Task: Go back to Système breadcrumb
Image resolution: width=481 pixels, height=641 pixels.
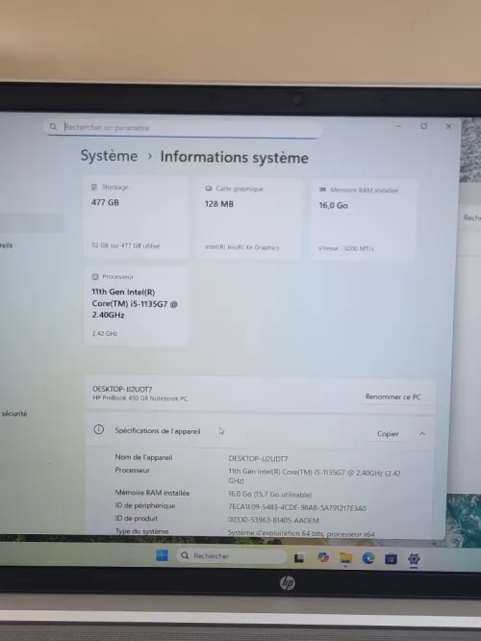Action: tap(109, 156)
